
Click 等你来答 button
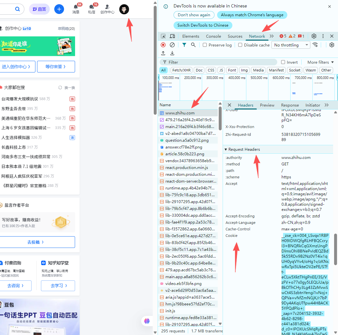pyautogui.click(x=56, y=67)
